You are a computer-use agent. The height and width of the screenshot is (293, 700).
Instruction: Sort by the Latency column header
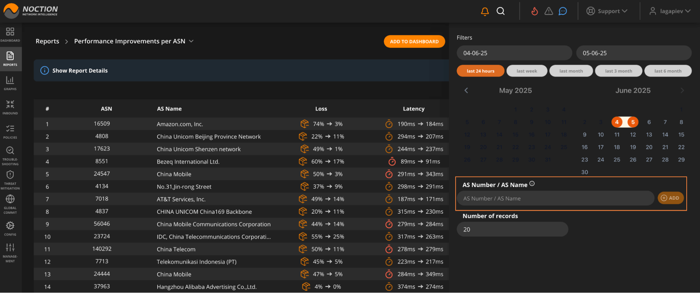414,109
